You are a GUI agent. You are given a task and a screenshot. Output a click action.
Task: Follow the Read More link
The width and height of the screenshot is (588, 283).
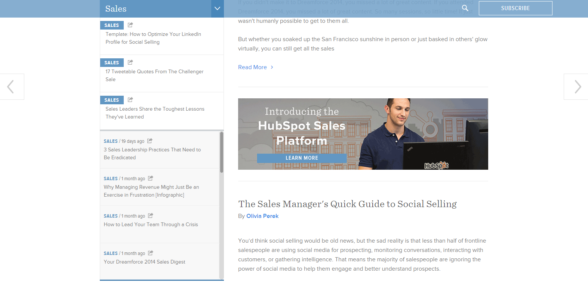(252, 67)
